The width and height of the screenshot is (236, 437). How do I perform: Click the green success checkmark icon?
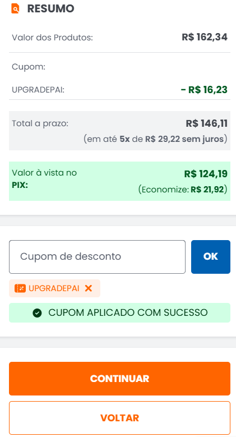click(x=37, y=313)
